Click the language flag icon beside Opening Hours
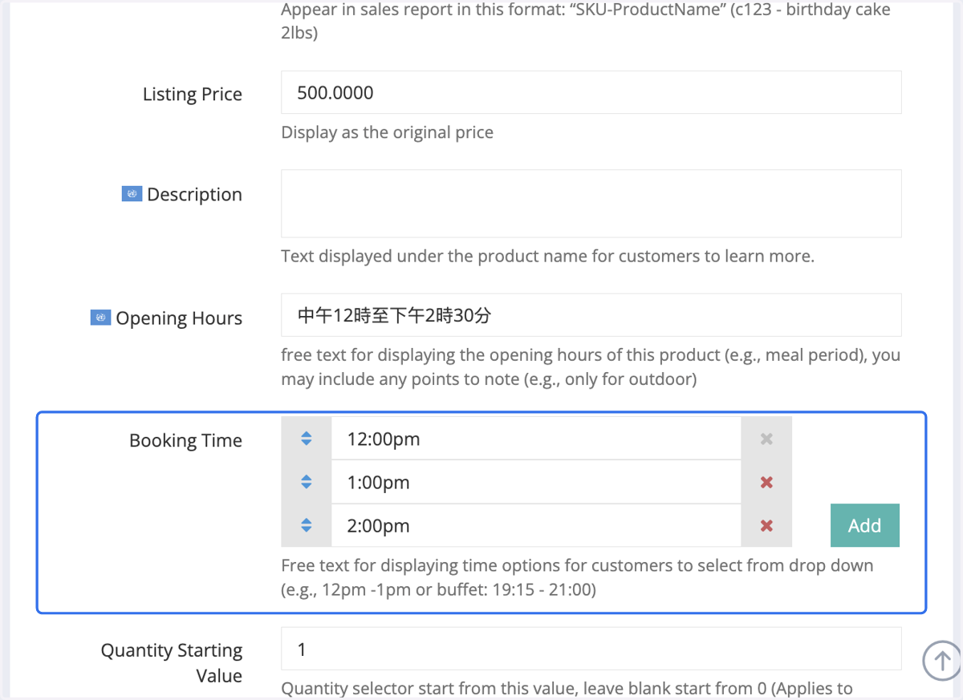Screen dimensions: 963x700 [100, 318]
